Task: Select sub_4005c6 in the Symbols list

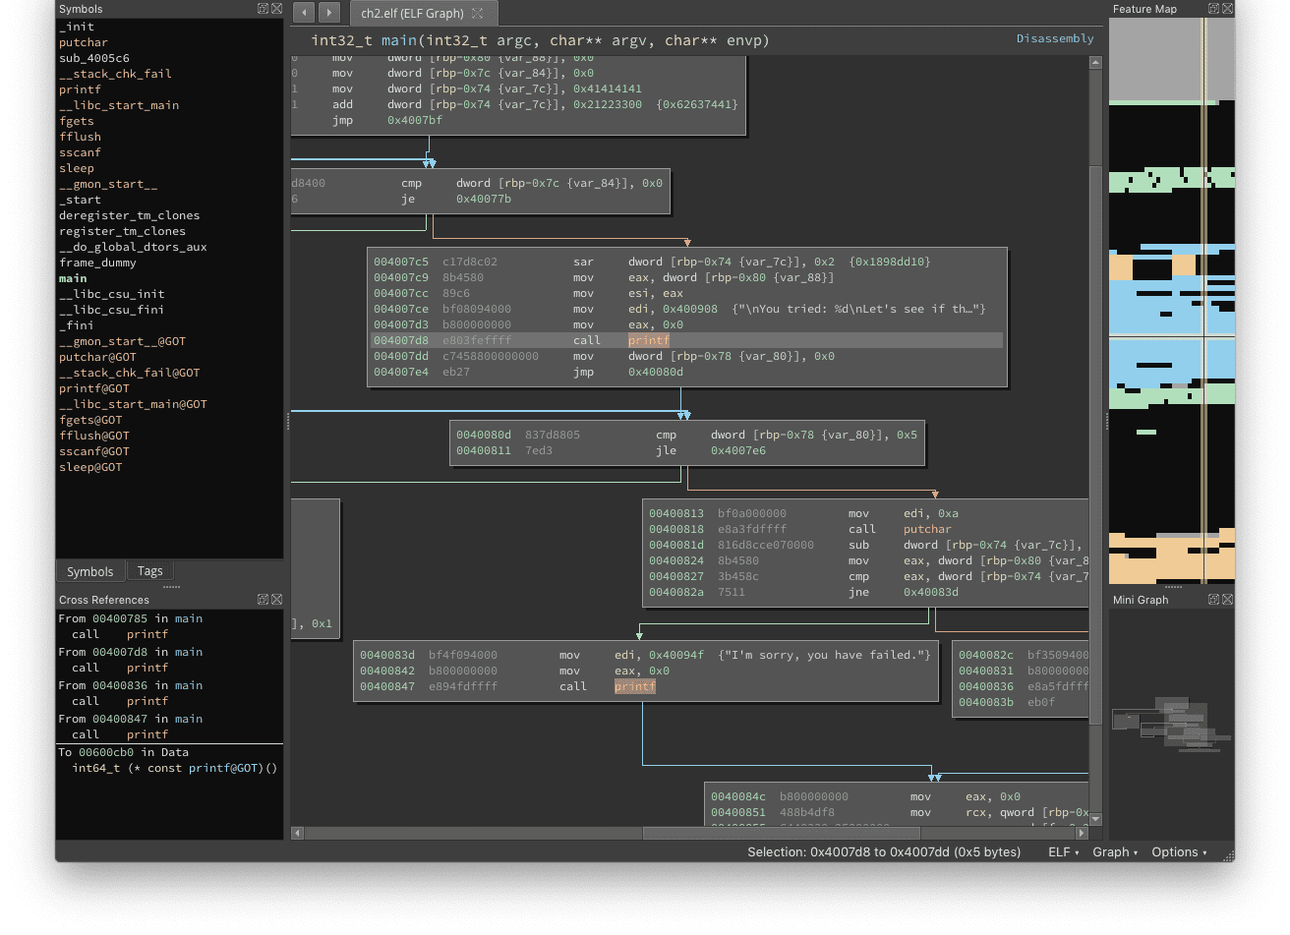Action: coord(93,58)
